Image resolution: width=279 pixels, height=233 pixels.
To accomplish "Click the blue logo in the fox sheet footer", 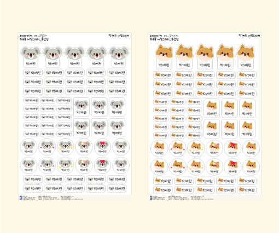I will click(151, 198).
